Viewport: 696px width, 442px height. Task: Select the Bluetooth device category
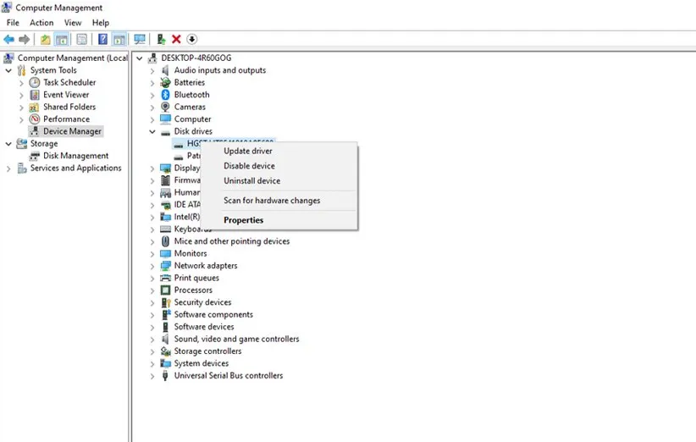[191, 95]
